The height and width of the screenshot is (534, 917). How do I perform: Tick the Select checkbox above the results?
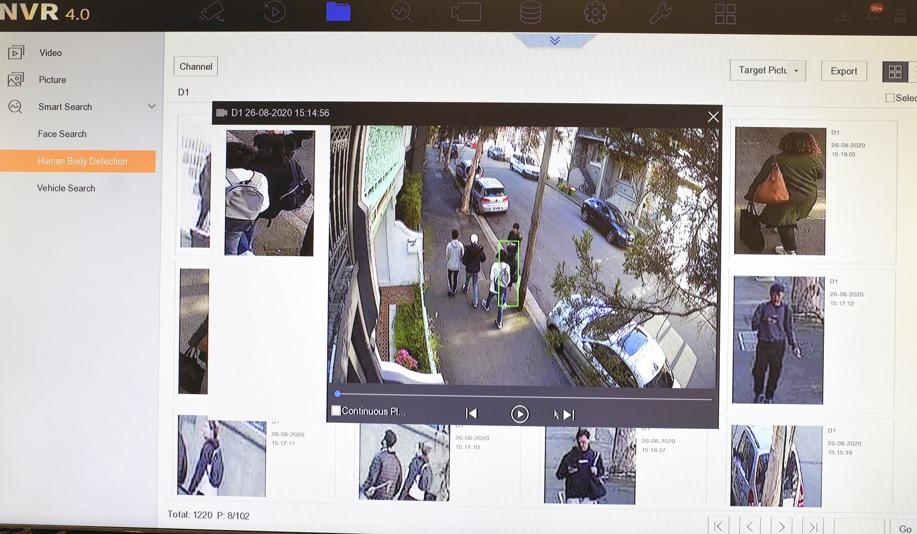pyautogui.click(x=889, y=97)
